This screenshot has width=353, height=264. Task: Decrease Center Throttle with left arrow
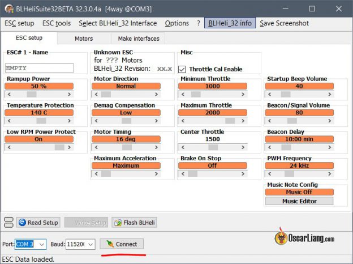pyautogui.click(x=183, y=147)
